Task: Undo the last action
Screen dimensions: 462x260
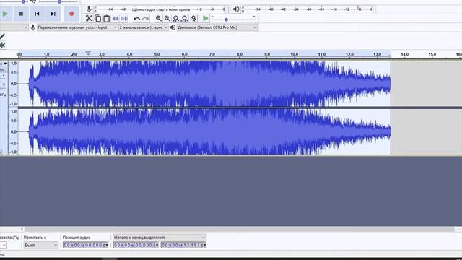Action: coord(136,19)
